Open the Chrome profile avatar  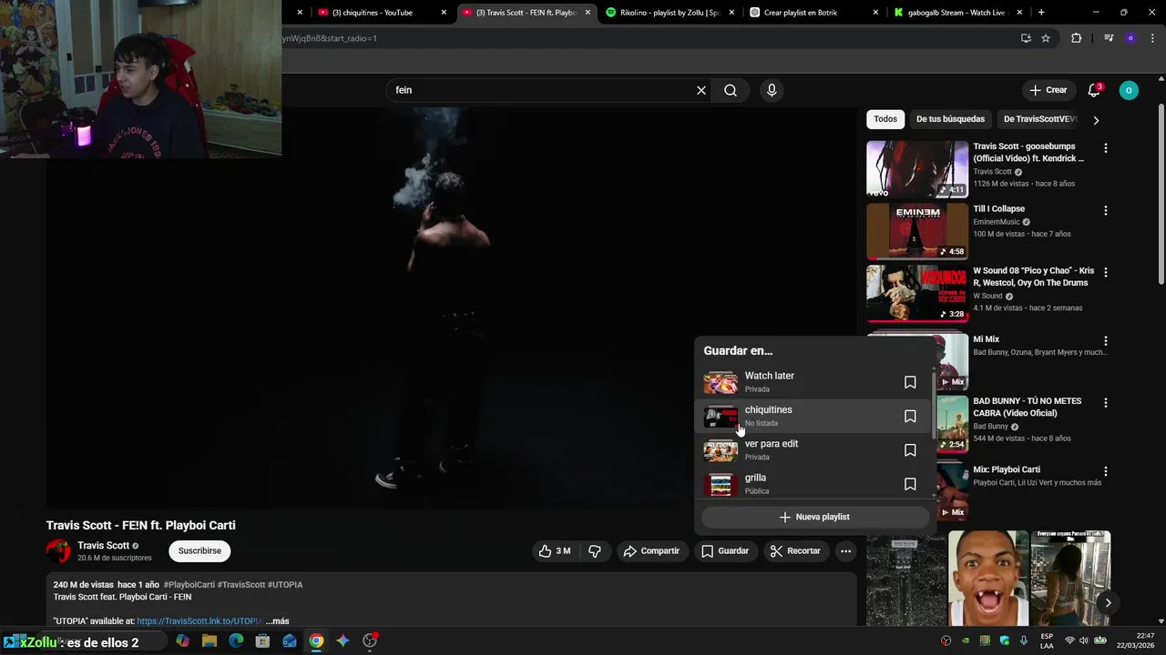point(1130,38)
